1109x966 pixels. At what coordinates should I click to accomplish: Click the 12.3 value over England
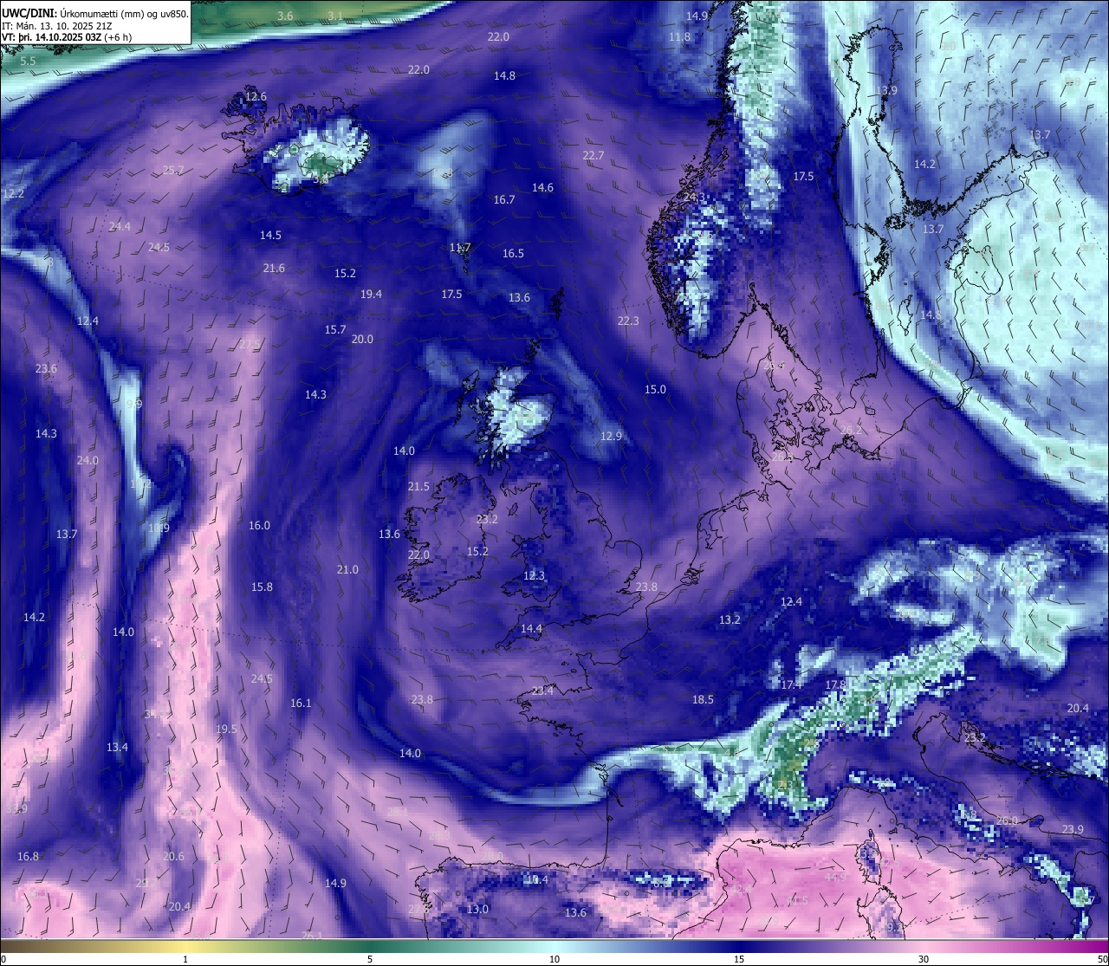[x=534, y=575]
